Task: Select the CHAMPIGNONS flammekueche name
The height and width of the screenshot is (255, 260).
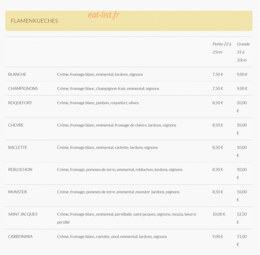Action: pos(23,88)
